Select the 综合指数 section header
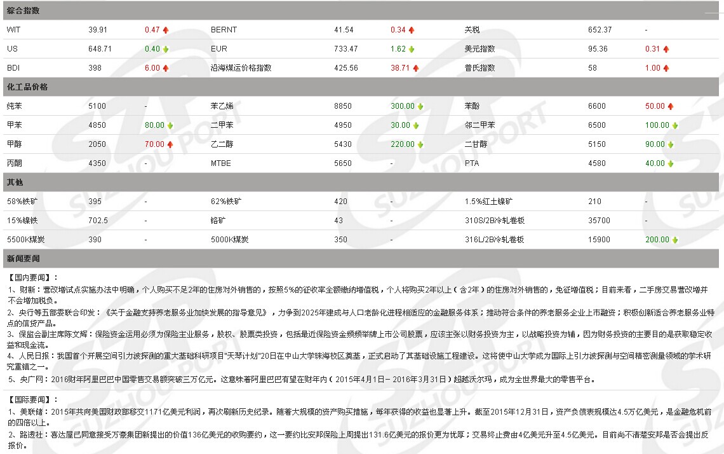Image resolution: width=724 pixels, height=454 pixels. coord(361,11)
